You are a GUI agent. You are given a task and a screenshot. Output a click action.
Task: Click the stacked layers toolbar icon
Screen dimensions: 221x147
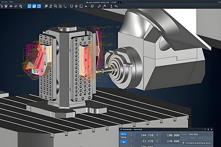click(46, 6)
